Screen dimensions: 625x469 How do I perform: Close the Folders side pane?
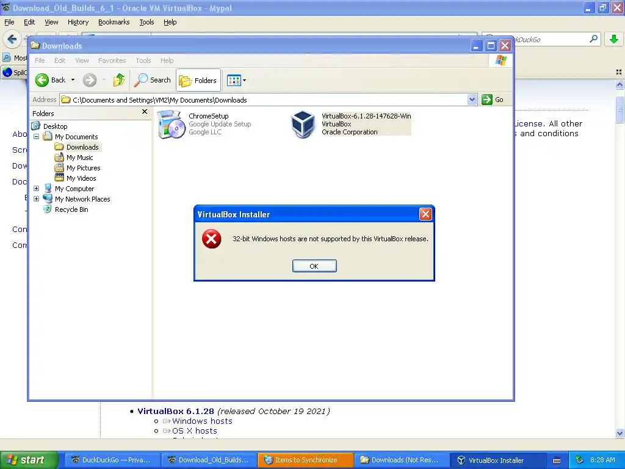(x=145, y=112)
